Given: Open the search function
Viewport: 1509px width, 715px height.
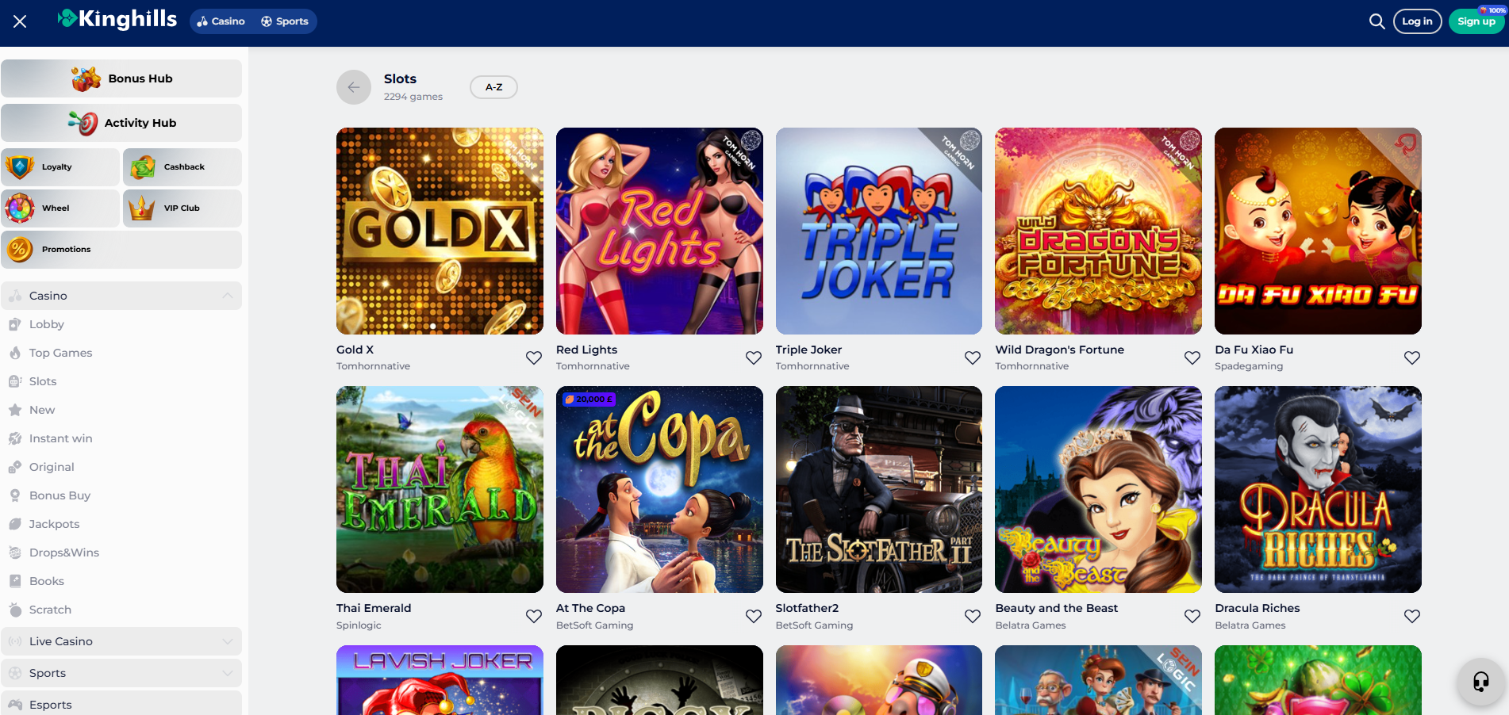Looking at the screenshot, I should tap(1377, 21).
